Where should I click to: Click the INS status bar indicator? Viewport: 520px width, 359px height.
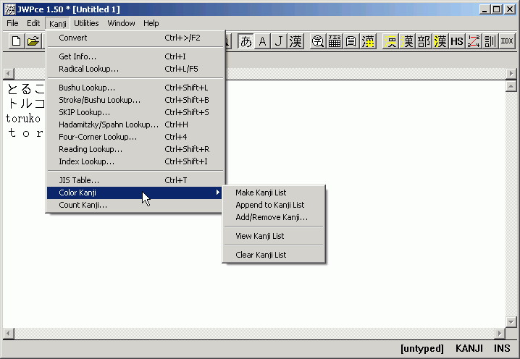click(x=502, y=348)
